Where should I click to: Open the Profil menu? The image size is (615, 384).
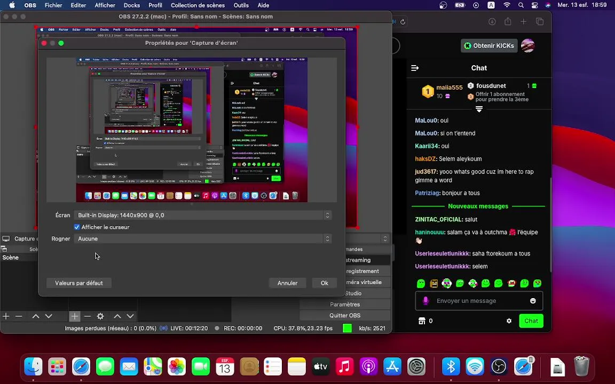pyautogui.click(x=155, y=5)
